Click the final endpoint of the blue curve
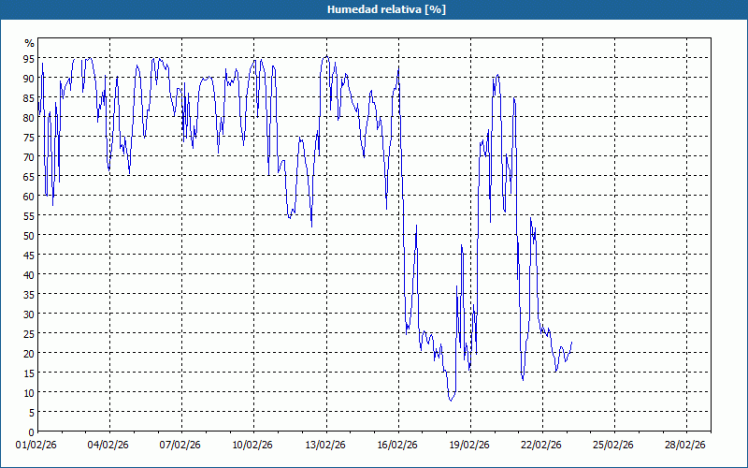Screen dimensions: 748x468 tap(572, 343)
